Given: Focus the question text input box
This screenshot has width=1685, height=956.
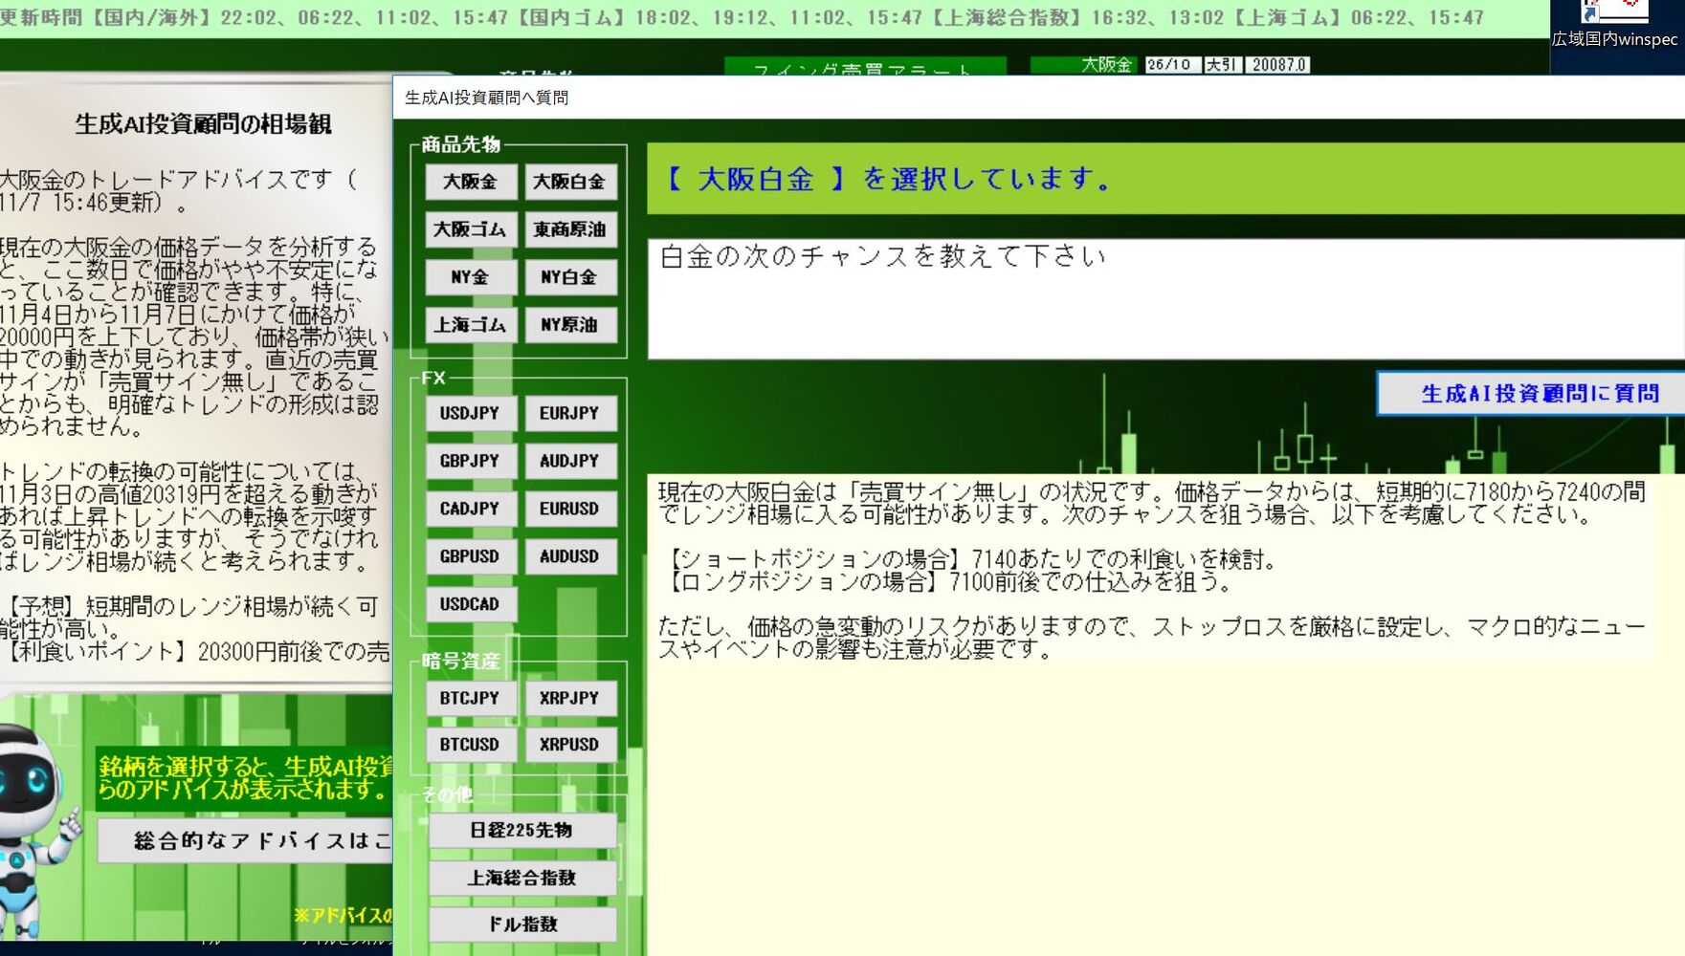Looking at the screenshot, I should pyautogui.click(x=1166, y=298).
